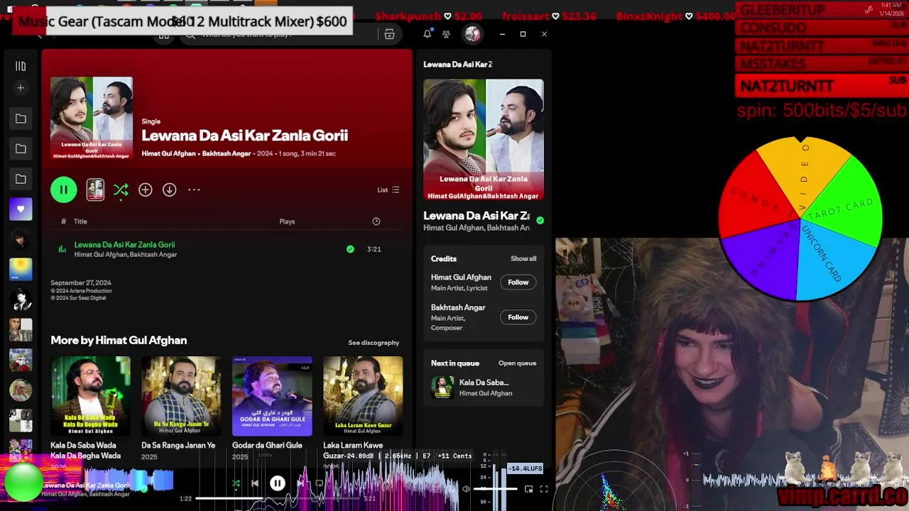Follow Bakhtash Angar
The image size is (909, 511).
point(518,317)
